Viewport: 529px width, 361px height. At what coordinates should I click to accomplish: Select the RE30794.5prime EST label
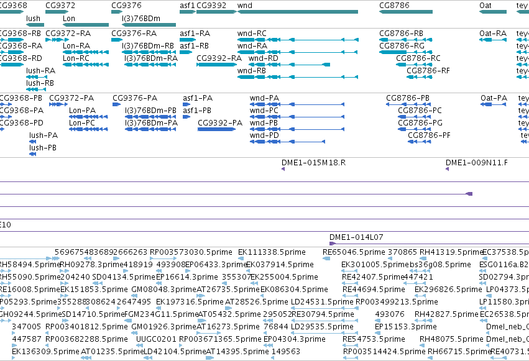tap(323, 314)
